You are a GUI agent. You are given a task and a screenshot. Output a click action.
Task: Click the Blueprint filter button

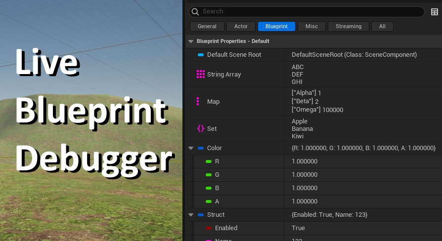tap(276, 26)
